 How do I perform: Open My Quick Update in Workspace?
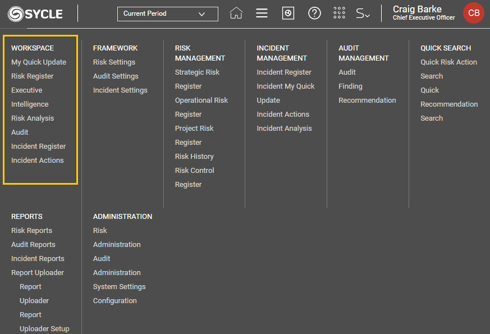(39, 62)
